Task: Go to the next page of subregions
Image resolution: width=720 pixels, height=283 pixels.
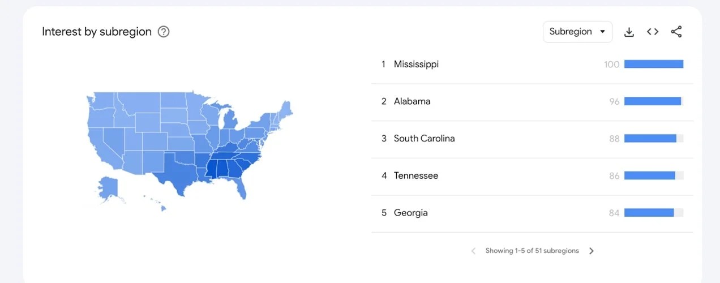Action: 592,251
